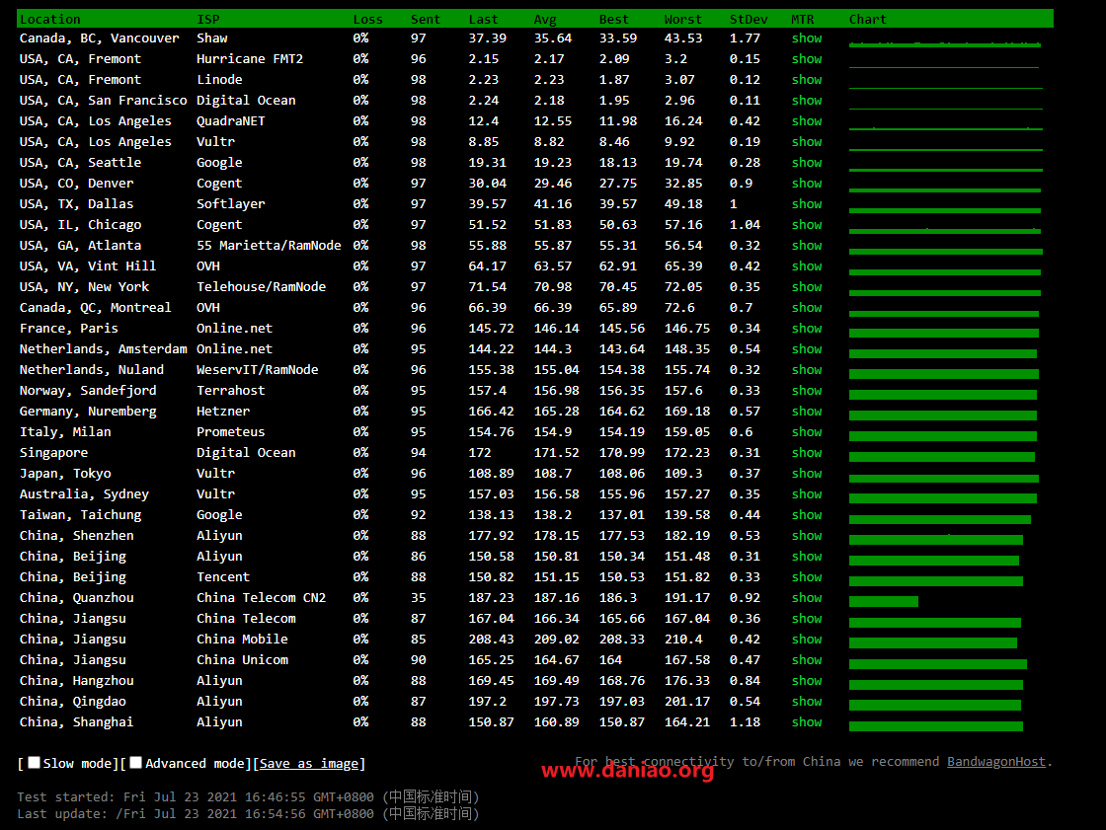Show MTR for Japan, Tokyo Vultr
Image resolution: width=1106 pixels, height=830 pixels.
pyautogui.click(x=806, y=474)
